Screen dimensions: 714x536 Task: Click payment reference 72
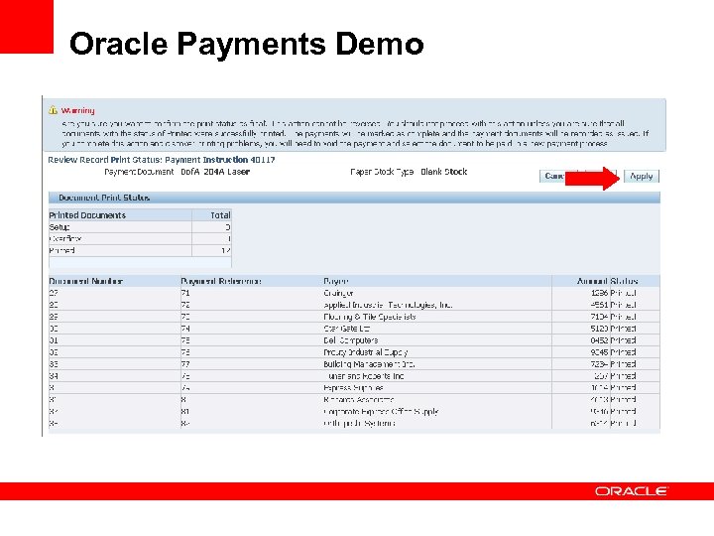[x=184, y=305]
